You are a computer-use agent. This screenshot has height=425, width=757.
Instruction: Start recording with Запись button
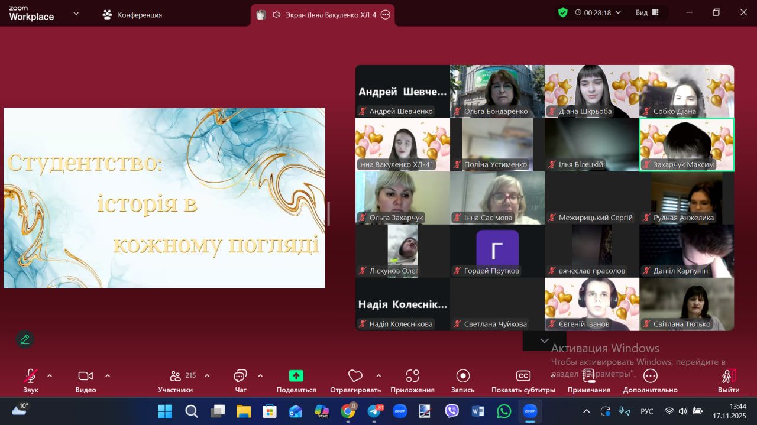point(462,376)
